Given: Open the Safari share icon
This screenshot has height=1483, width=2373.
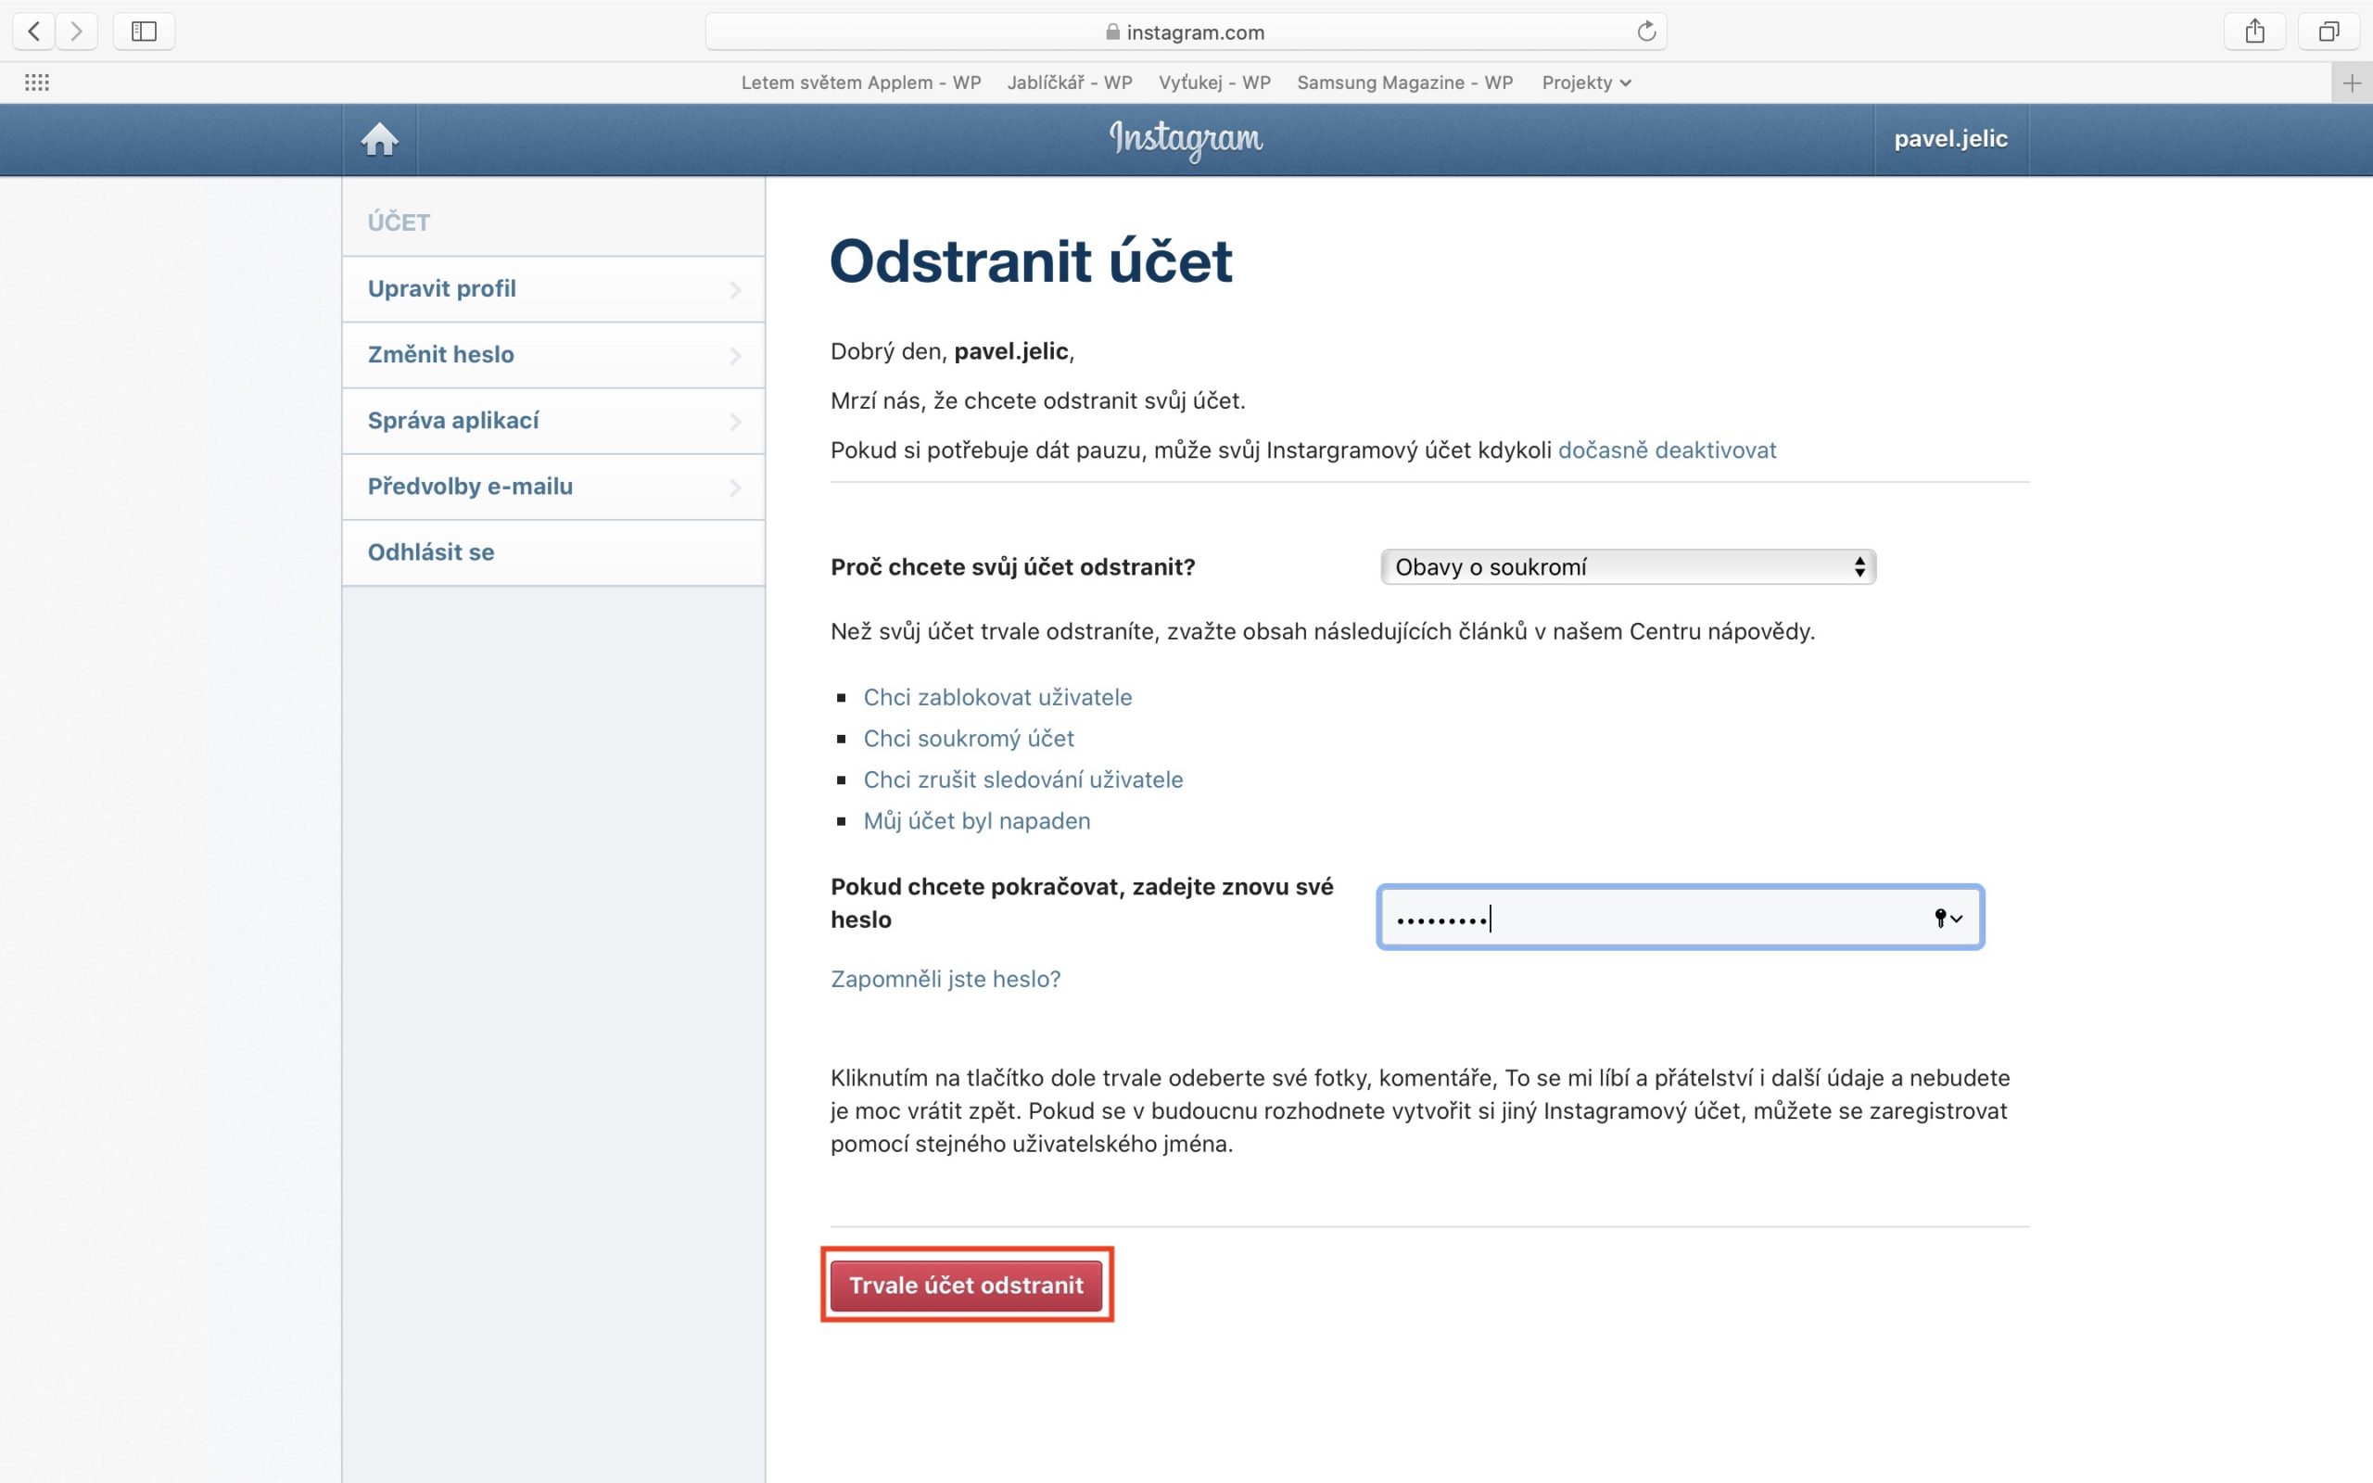Looking at the screenshot, I should (x=2254, y=32).
